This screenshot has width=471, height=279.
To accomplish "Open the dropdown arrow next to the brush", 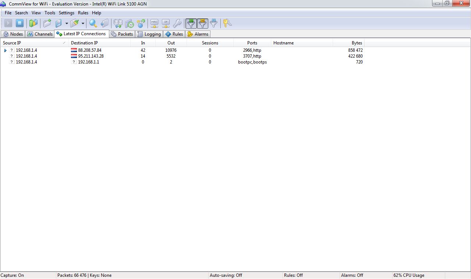I will [x=83, y=23].
